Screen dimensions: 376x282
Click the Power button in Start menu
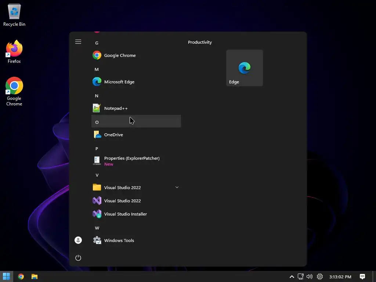(x=78, y=258)
